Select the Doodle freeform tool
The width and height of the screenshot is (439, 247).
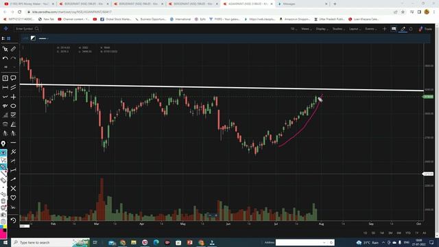tap(5, 106)
